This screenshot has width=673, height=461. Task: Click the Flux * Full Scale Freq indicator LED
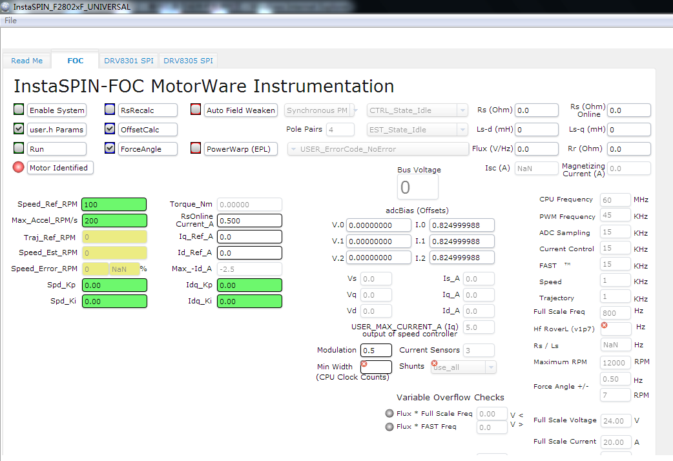click(389, 413)
